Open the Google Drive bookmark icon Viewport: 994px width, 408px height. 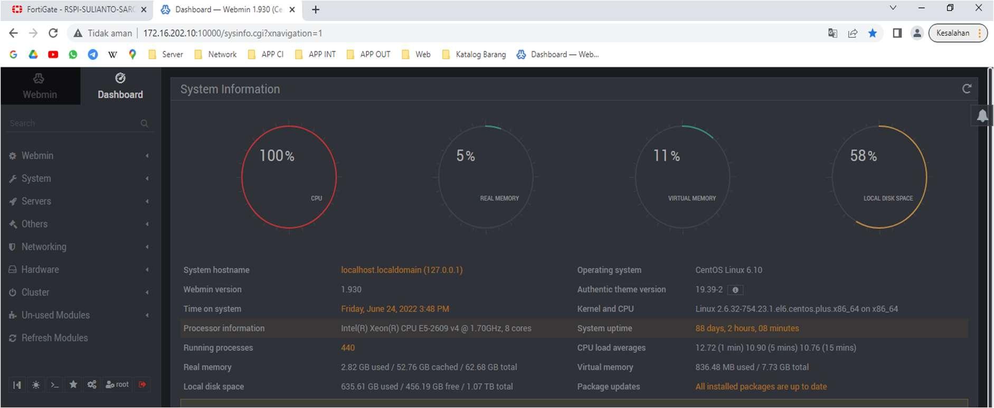point(33,54)
